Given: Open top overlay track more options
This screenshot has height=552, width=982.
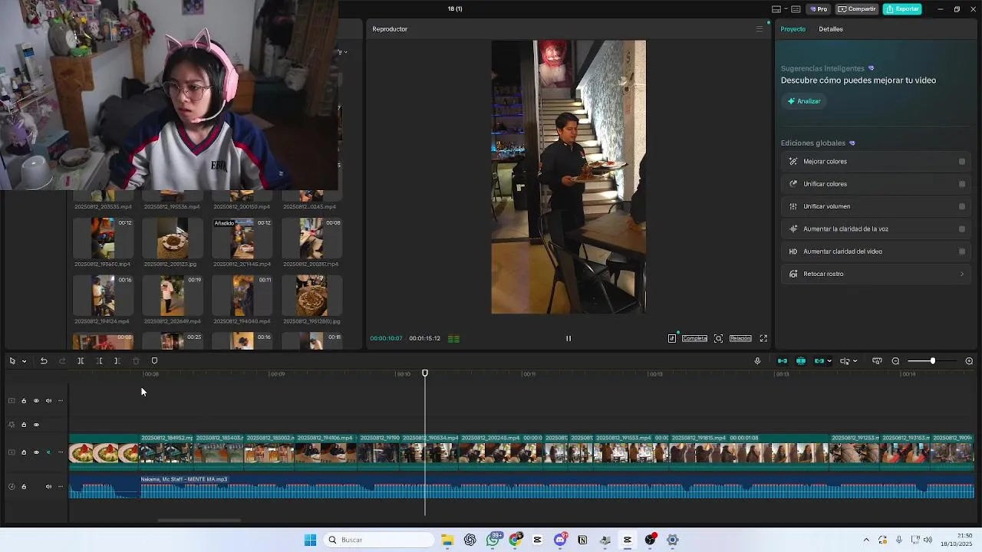Looking at the screenshot, I should 61,401.
